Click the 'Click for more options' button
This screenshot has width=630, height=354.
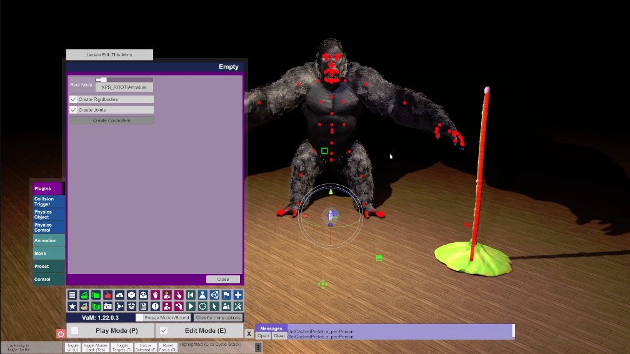(x=218, y=317)
